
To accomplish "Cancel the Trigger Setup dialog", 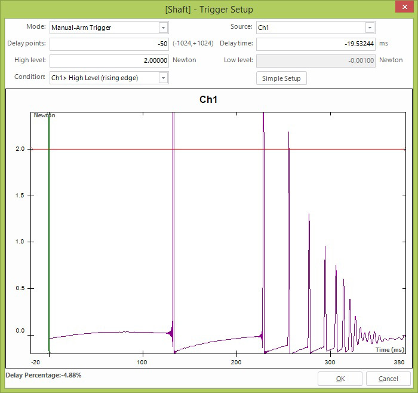I will click(x=388, y=379).
